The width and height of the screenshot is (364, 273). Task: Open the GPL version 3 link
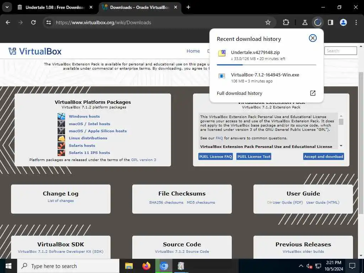click(x=144, y=160)
